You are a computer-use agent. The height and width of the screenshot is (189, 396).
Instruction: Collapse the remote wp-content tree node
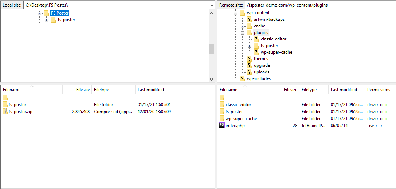click(235, 13)
